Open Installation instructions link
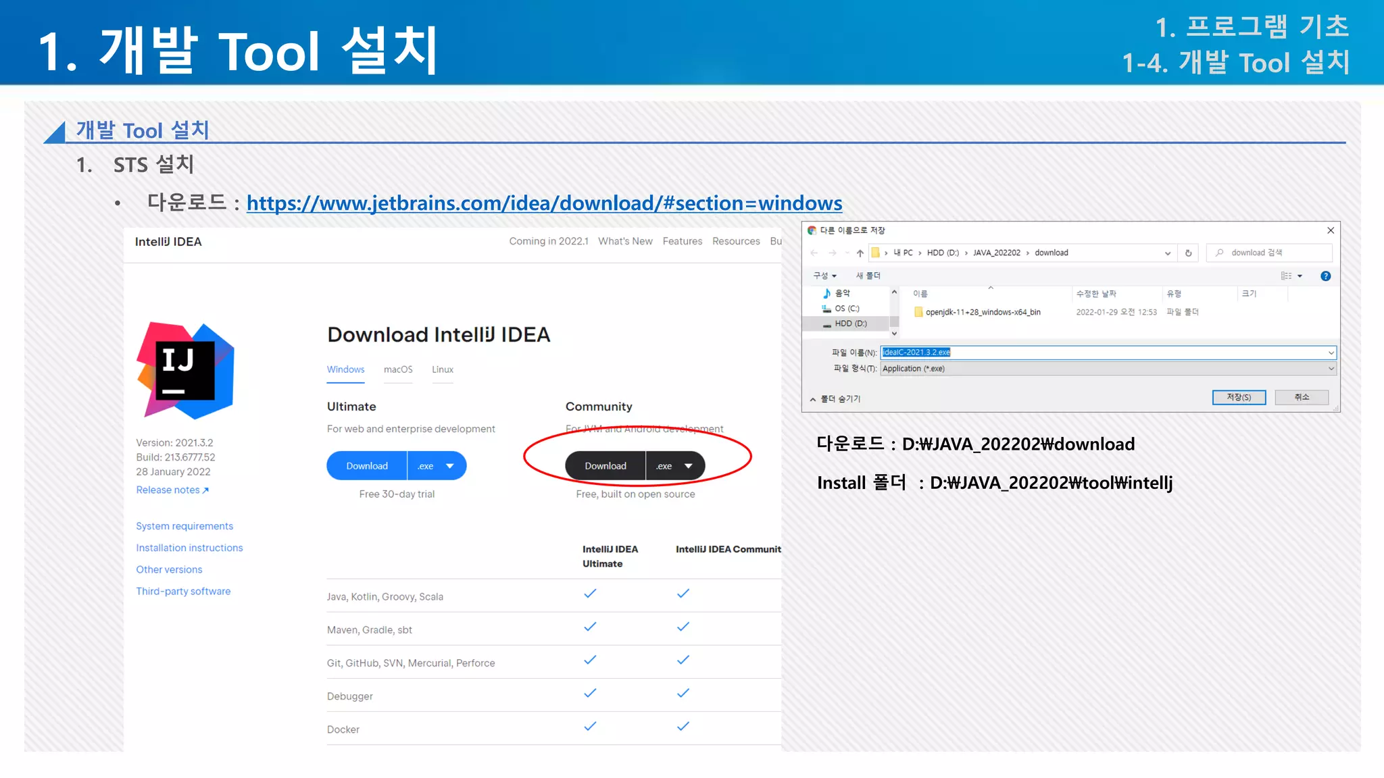 [x=189, y=548]
